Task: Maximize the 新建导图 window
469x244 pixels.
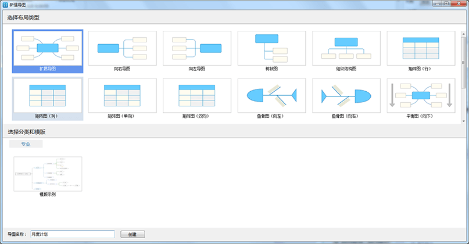Action: [445, 3]
